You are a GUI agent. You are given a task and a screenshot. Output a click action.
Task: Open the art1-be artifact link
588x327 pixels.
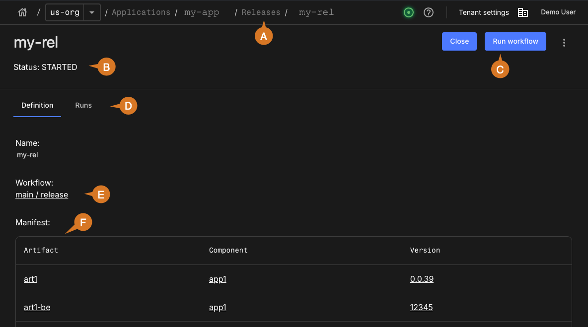(x=37, y=308)
